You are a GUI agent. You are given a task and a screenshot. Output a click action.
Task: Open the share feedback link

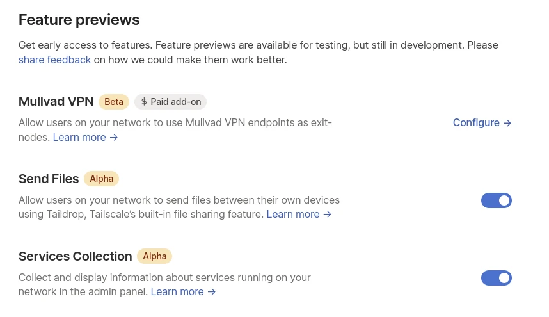coord(54,60)
